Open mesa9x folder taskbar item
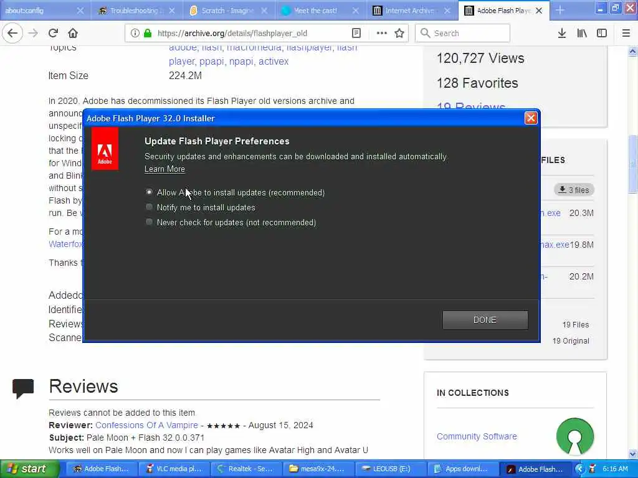The width and height of the screenshot is (638, 478). point(318,469)
